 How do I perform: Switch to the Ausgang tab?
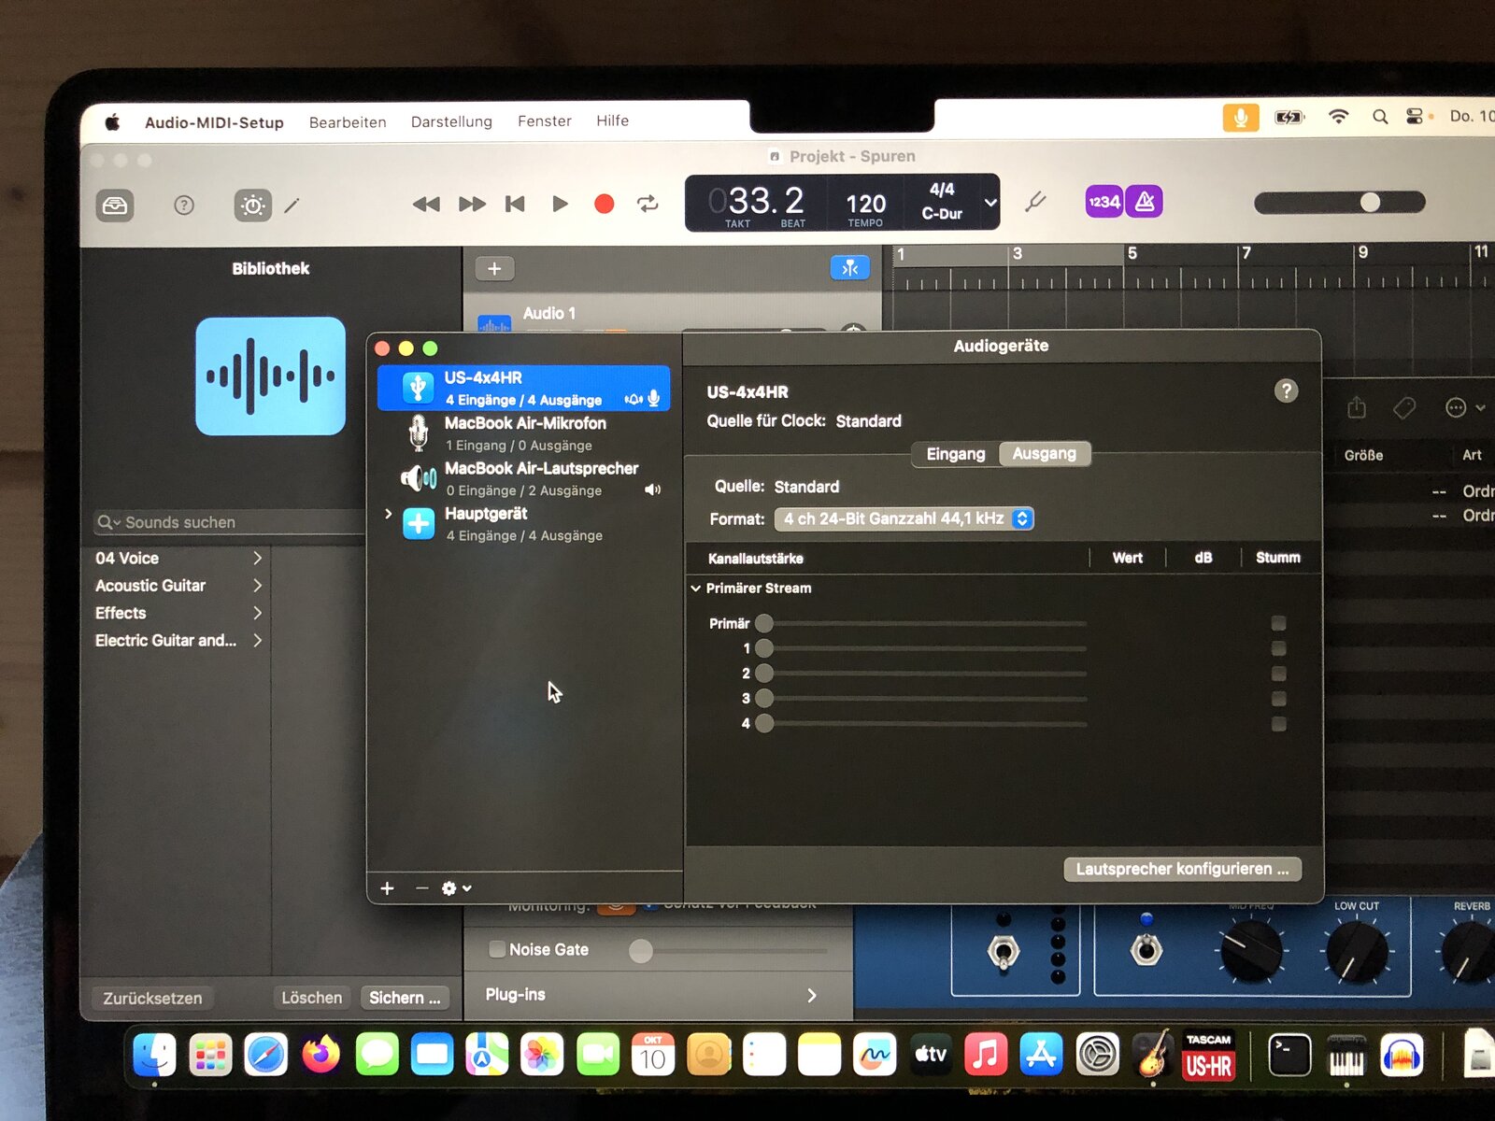pos(1045,454)
